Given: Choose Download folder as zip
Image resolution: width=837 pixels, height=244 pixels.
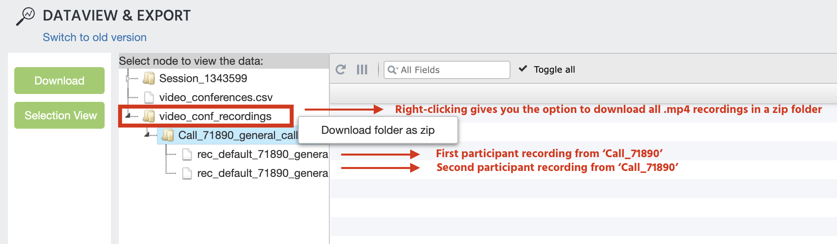Looking at the screenshot, I should (x=378, y=130).
